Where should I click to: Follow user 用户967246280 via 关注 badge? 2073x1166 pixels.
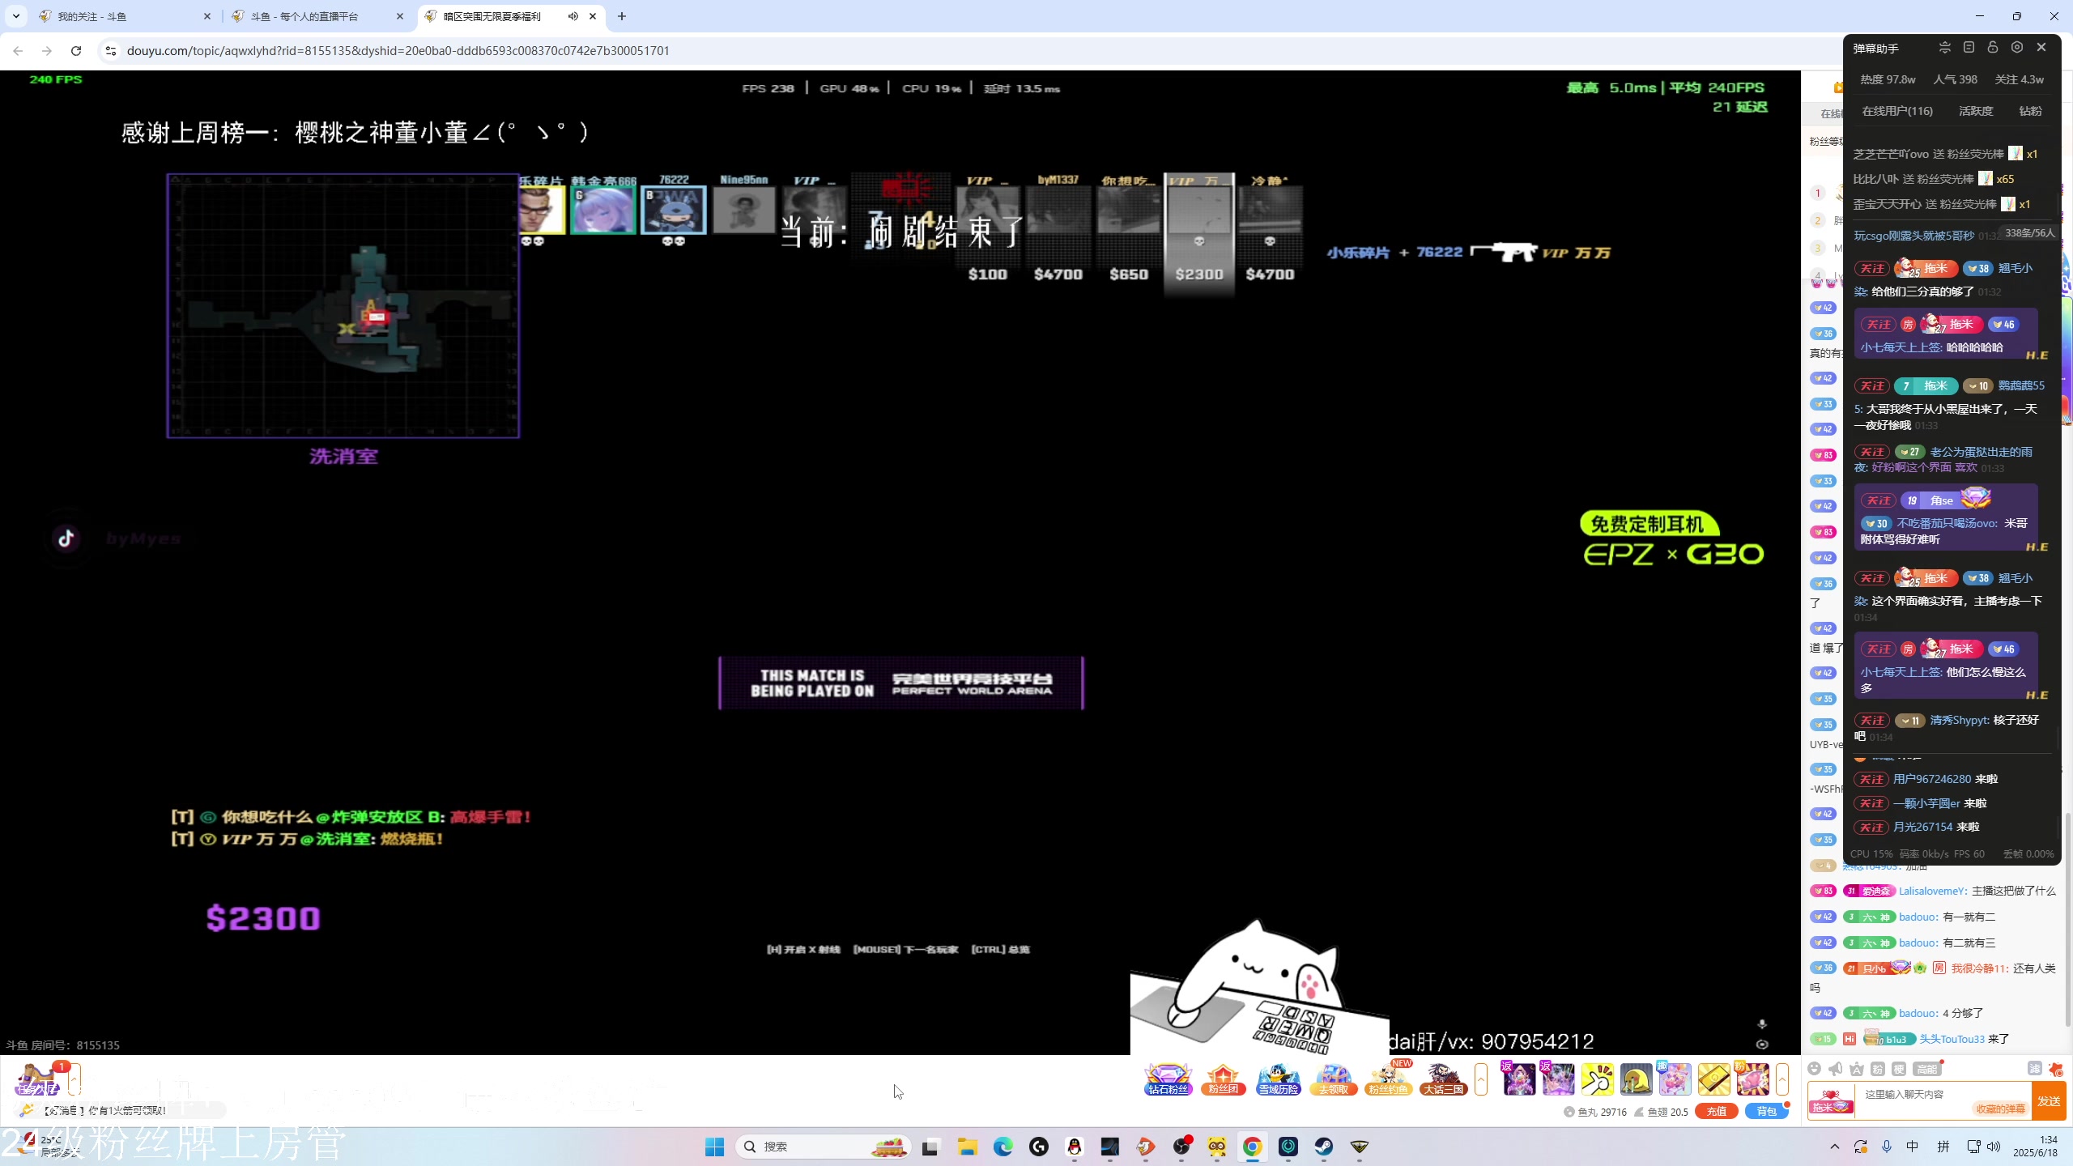1871,779
